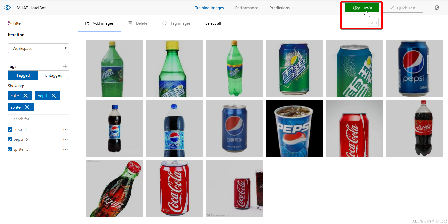Switch to Untagged images
The height and width of the screenshot is (224, 448).
(x=53, y=75)
